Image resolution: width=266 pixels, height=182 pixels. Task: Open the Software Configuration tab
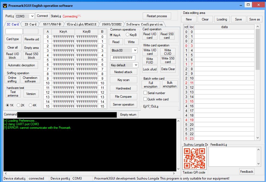[x=144, y=24]
